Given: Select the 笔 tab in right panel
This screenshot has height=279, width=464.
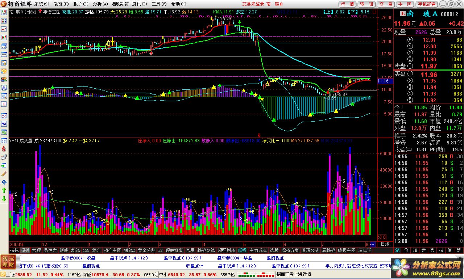Looking at the screenshot, I should pos(397,250).
